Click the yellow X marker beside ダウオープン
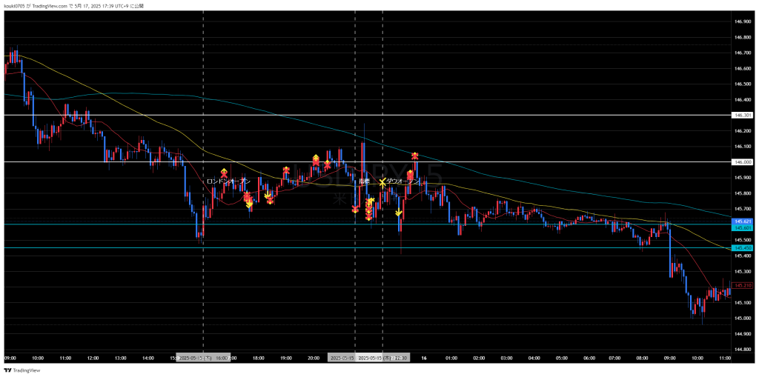Viewport: 759px width, 377px height. coord(382,181)
